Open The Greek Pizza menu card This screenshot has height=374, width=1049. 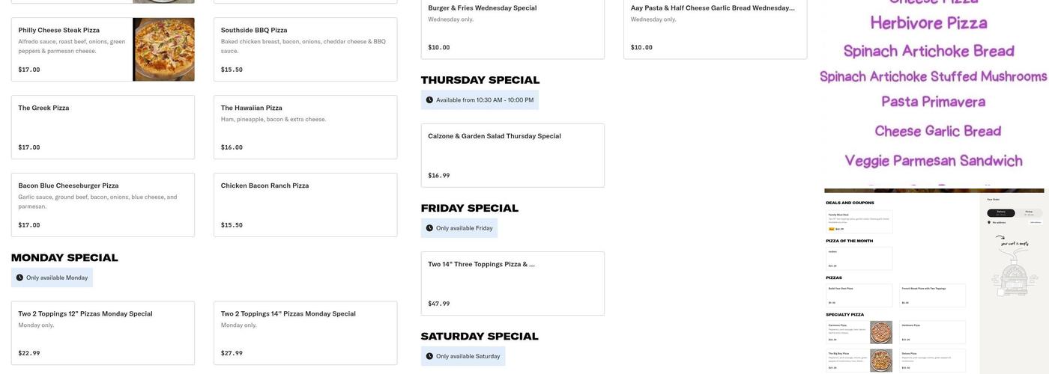103,127
